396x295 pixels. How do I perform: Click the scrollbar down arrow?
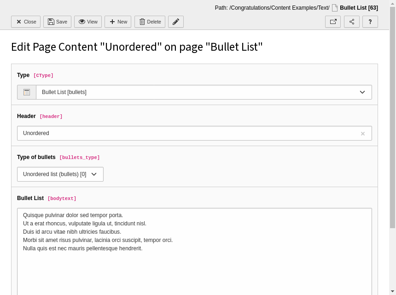pyautogui.click(x=392, y=291)
